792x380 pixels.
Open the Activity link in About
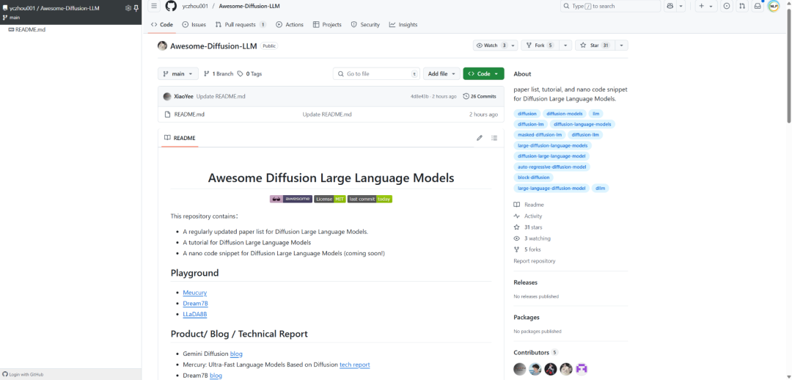[x=533, y=216]
